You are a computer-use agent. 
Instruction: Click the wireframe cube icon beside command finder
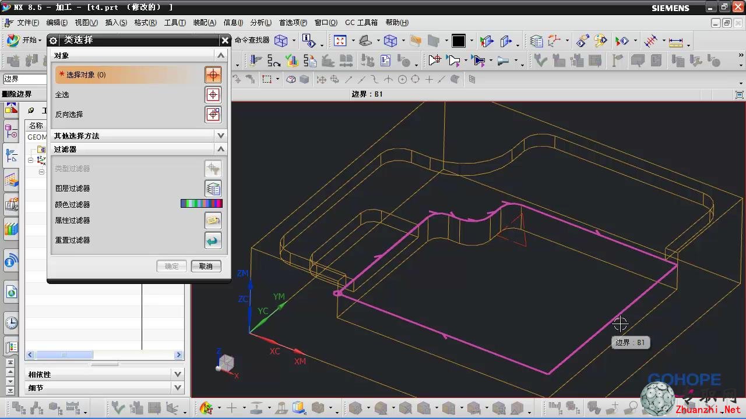click(281, 41)
